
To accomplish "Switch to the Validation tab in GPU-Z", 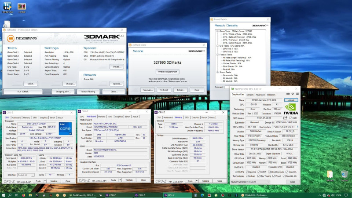I will 271,95.
